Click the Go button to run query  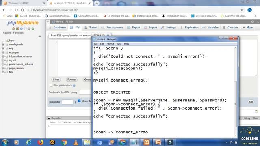pos(251,102)
